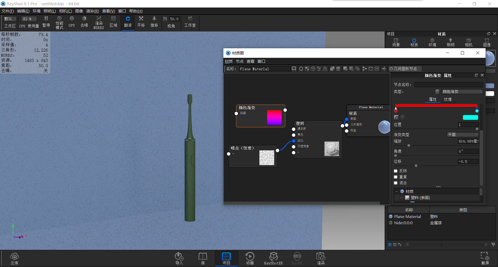Open the Help (帮助) menu
This screenshot has height=267, width=498.
coord(136,11)
